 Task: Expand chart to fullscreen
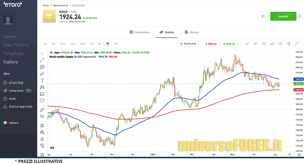pos(297,44)
